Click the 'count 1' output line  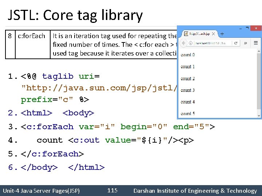point(188,67)
